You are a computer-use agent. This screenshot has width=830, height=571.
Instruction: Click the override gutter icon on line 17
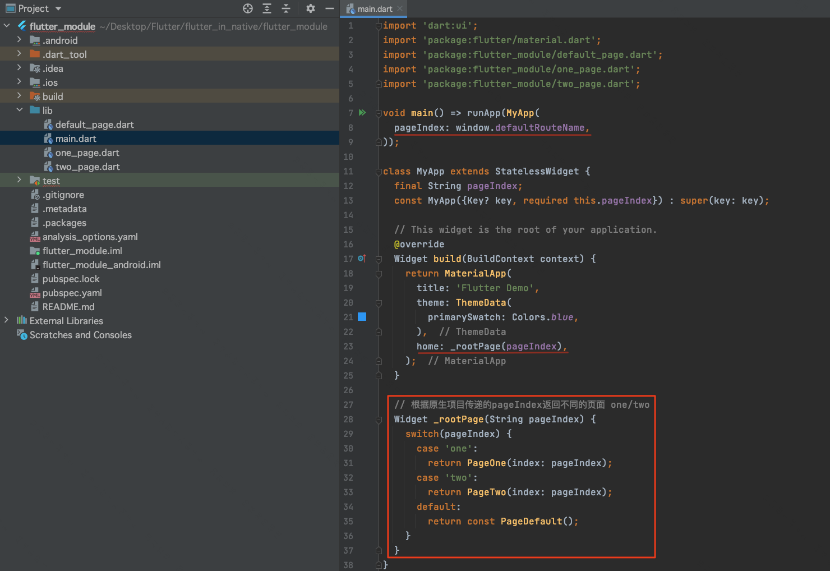point(362,259)
